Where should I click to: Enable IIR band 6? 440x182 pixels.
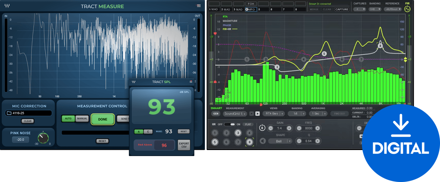[226, 142]
